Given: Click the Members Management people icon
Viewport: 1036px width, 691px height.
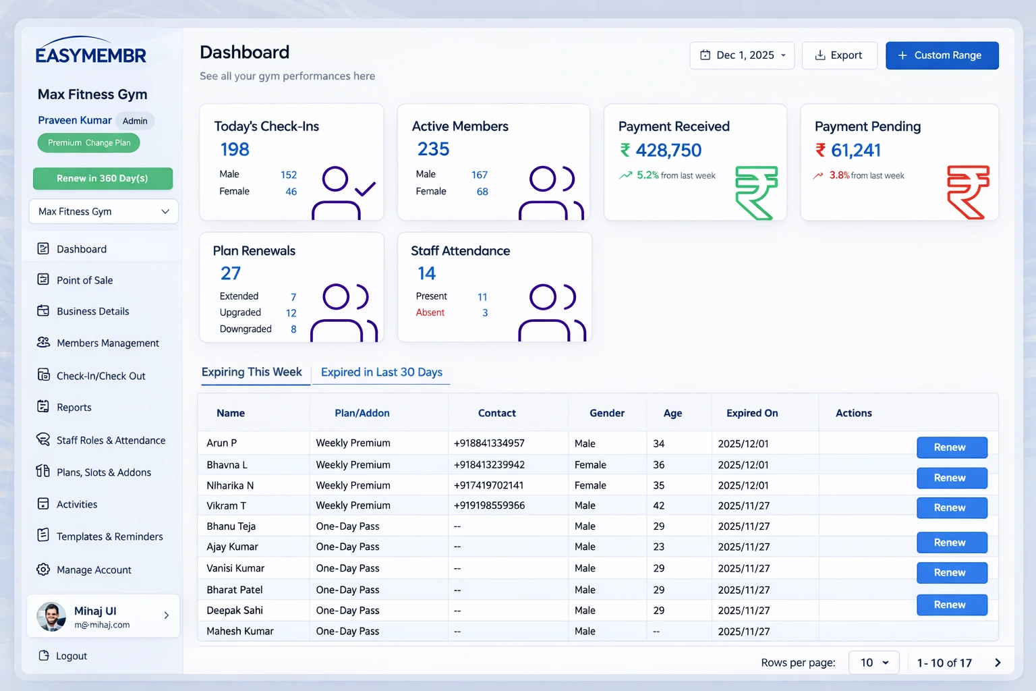Looking at the screenshot, I should [x=43, y=342].
